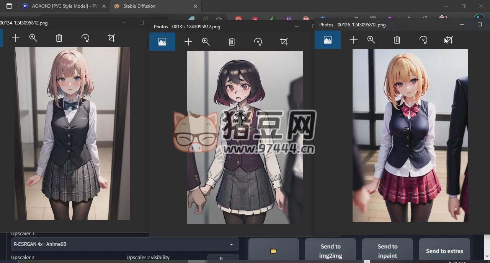Rotate the 00135-1243095812.png photo
Image resolution: width=490 pixels, height=263 pixels.
pos(258,42)
